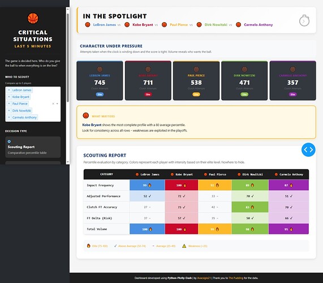
Task: Click basketball icon on Paul Pierce 538 card
Action: (x=196, y=69)
